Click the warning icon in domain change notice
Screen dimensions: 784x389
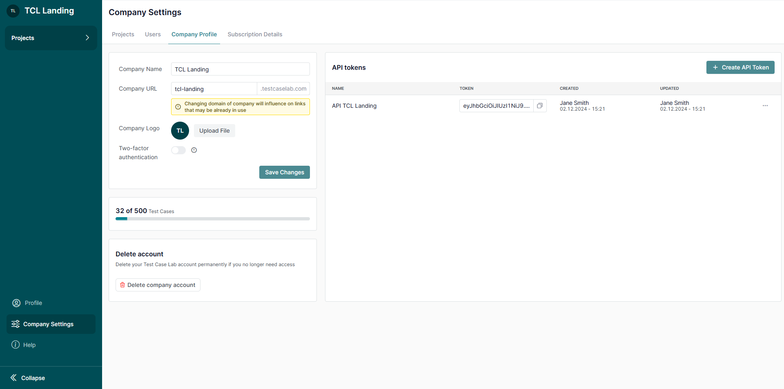(178, 107)
